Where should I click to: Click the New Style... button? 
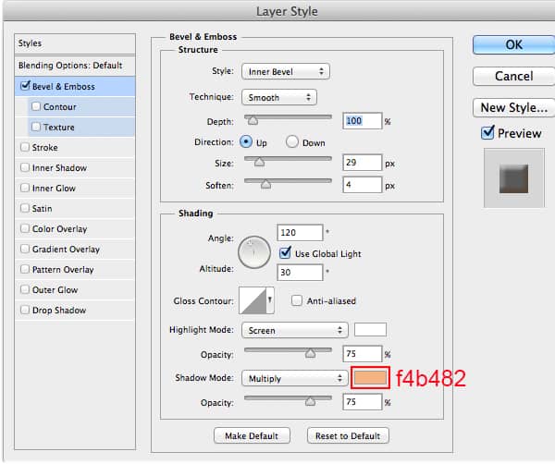click(x=513, y=107)
